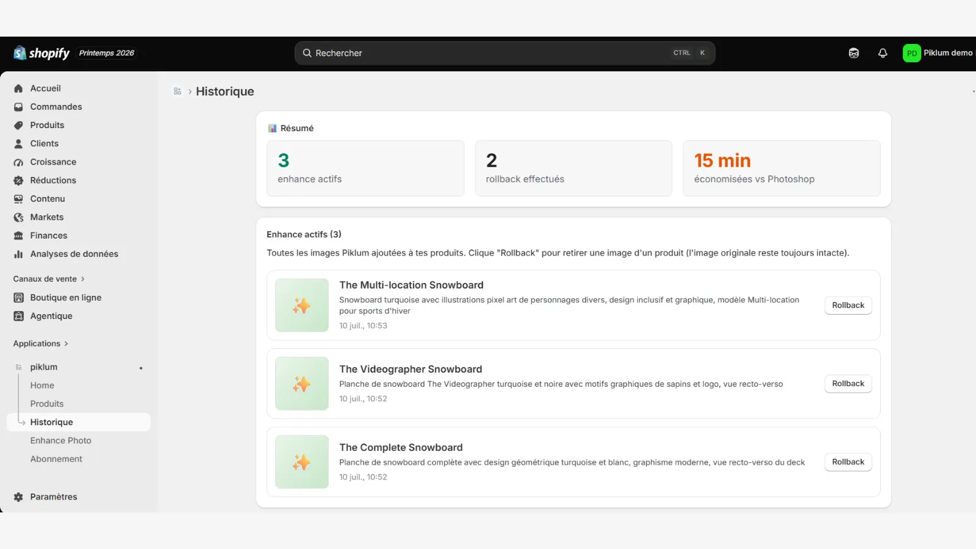This screenshot has height=549, width=976.
Task: Click the "Résumé" heading
Action: [x=296, y=128]
